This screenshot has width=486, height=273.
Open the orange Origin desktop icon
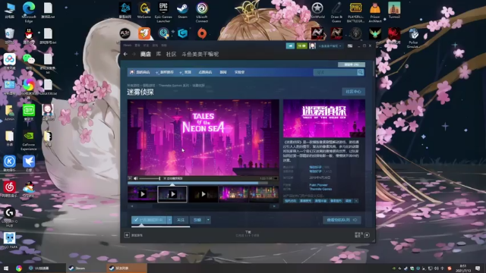coord(202,33)
